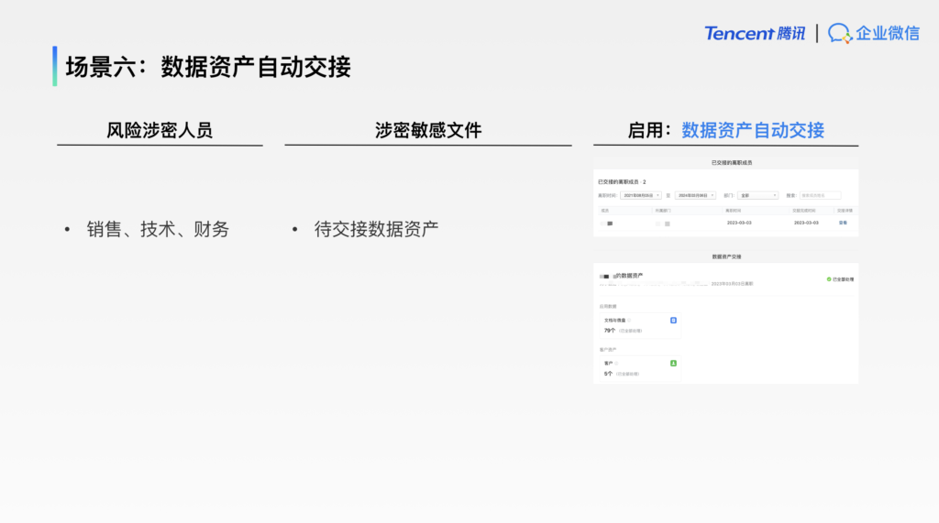Click the 交接完成时间 column header
The width and height of the screenshot is (939, 523).
pos(803,211)
